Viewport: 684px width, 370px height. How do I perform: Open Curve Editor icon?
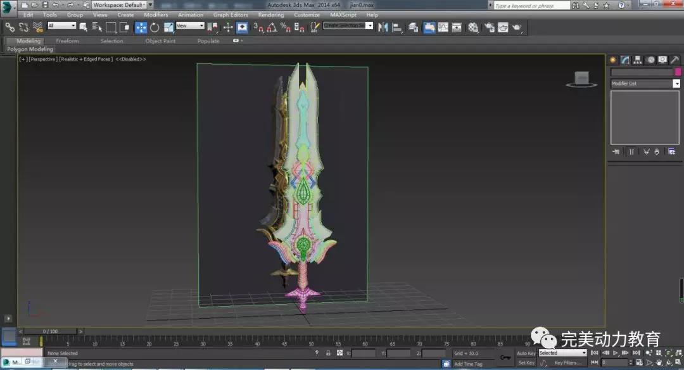pos(443,27)
